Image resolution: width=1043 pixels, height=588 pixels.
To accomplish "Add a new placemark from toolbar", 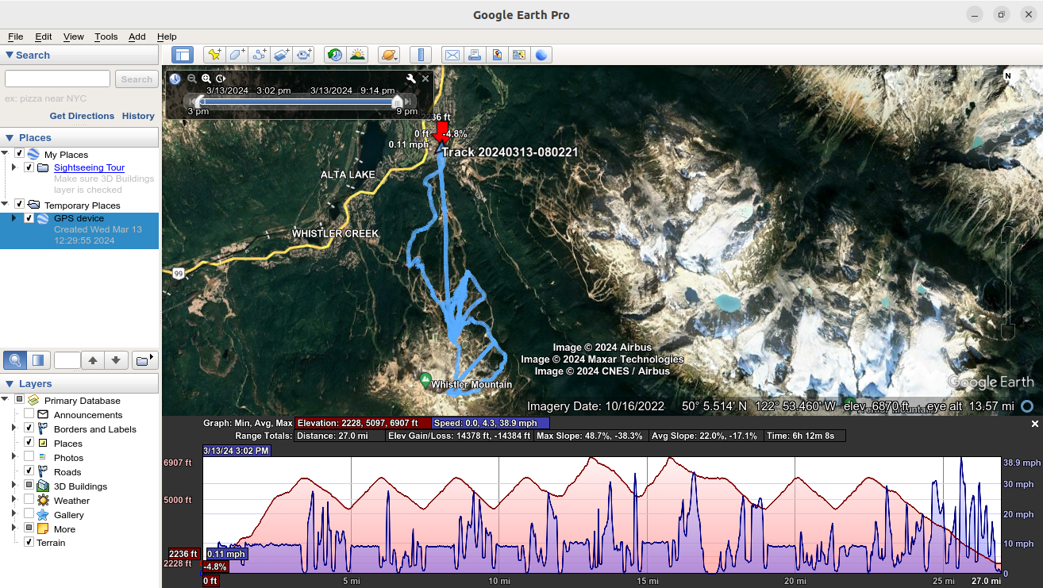I will click(x=214, y=55).
